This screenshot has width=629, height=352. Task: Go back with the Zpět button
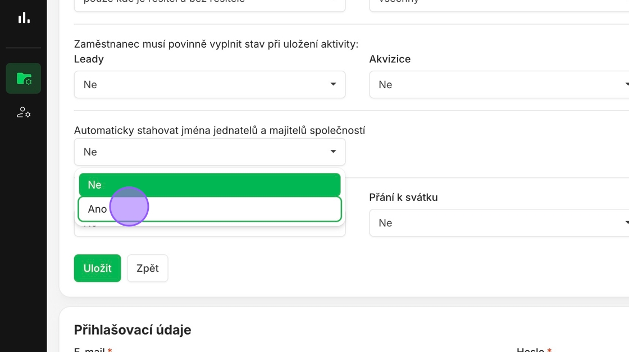click(147, 268)
